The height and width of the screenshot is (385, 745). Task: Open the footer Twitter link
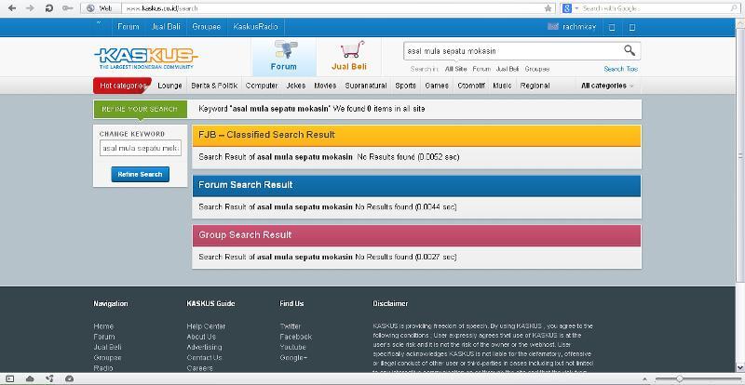(291, 326)
